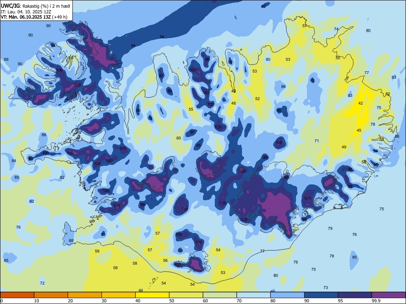Click the humidity value 73 in the southeast sea
This screenshot has height=304, width=406.
[x=326, y=287]
